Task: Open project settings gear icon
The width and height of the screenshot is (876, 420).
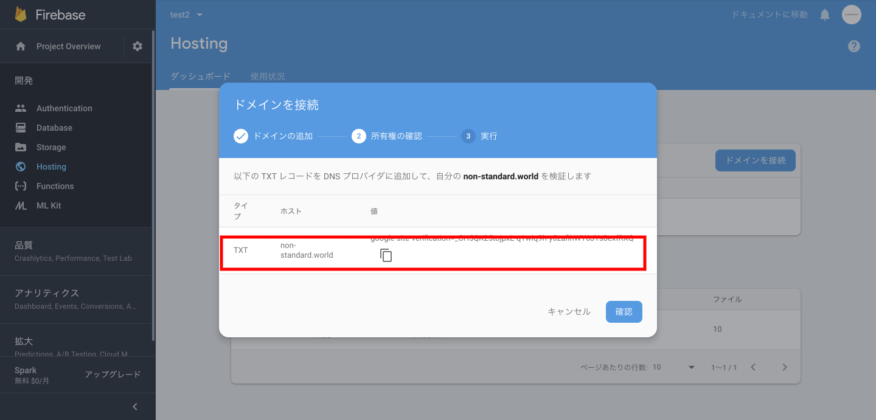Action: (137, 46)
